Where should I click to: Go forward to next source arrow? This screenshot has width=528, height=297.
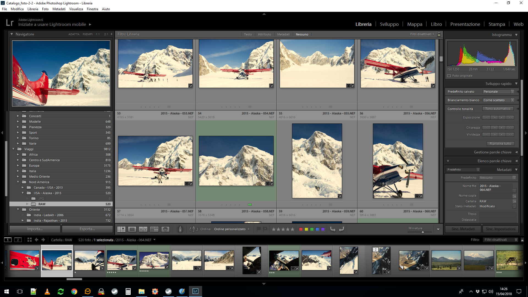pos(43,240)
